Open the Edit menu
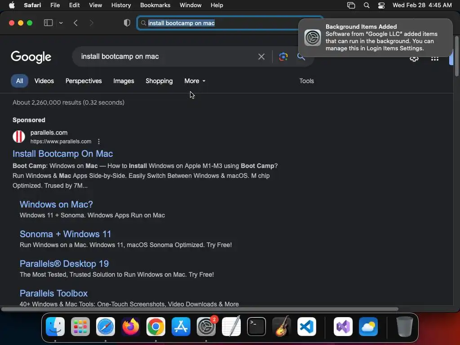 74,5
